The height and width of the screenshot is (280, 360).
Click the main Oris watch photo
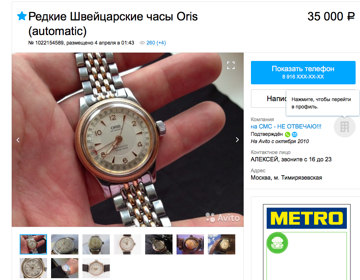128,140
